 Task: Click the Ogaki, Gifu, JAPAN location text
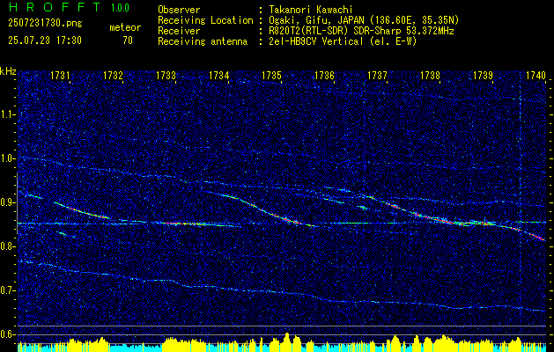click(364, 20)
